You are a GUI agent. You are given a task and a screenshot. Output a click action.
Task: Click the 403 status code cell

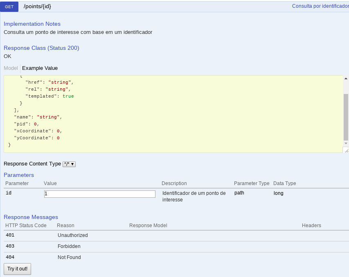(x=10, y=246)
